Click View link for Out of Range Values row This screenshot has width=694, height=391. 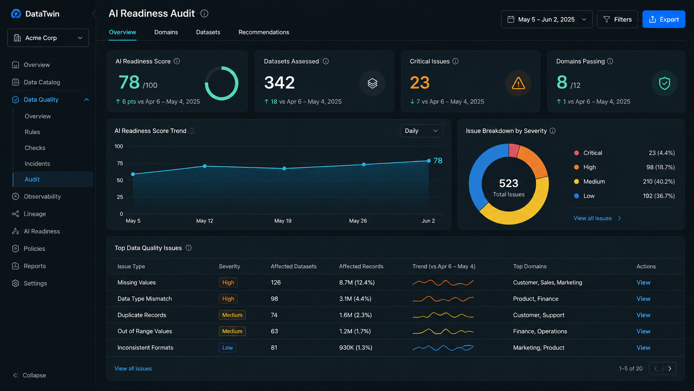[643, 331]
